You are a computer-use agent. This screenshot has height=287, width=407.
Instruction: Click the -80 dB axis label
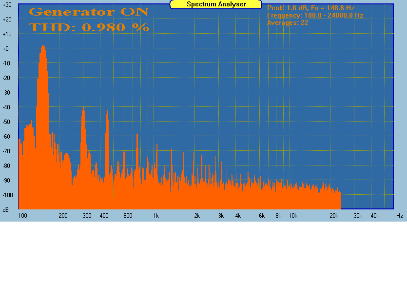tap(6, 166)
